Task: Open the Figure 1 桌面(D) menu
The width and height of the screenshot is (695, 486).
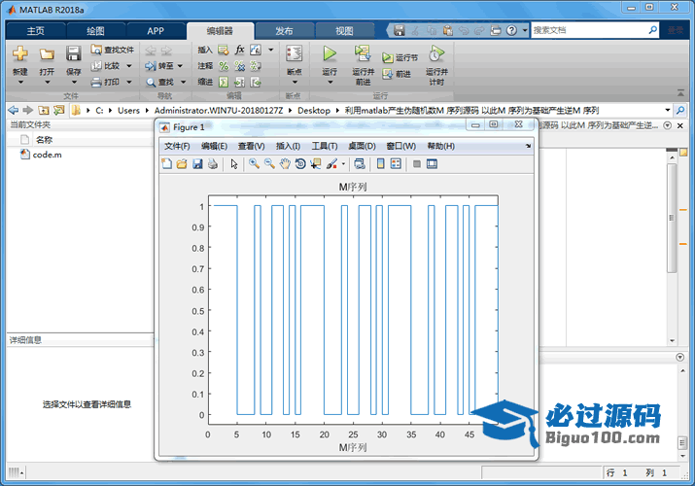Action: click(362, 146)
